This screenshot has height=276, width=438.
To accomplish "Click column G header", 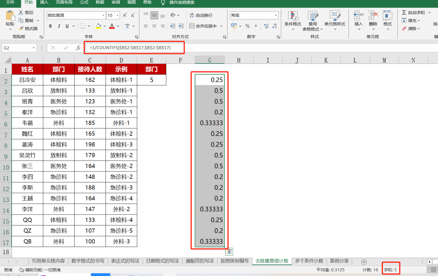I will tap(209, 60).
